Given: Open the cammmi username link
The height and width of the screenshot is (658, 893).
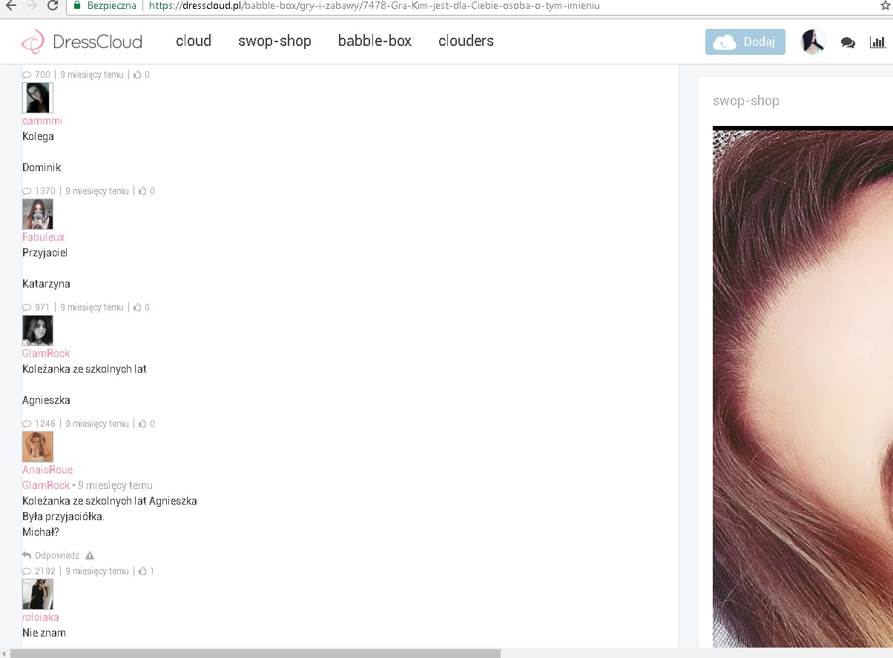Looking at the screenshot, I should tap(42, 121).
